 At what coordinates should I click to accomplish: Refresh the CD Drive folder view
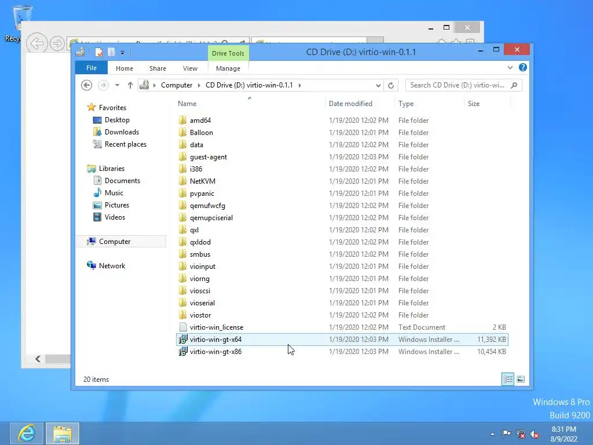click(391, 86)
